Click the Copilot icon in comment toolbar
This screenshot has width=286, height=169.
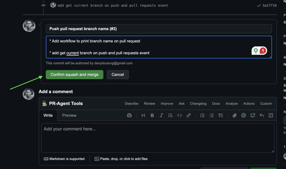129,115
